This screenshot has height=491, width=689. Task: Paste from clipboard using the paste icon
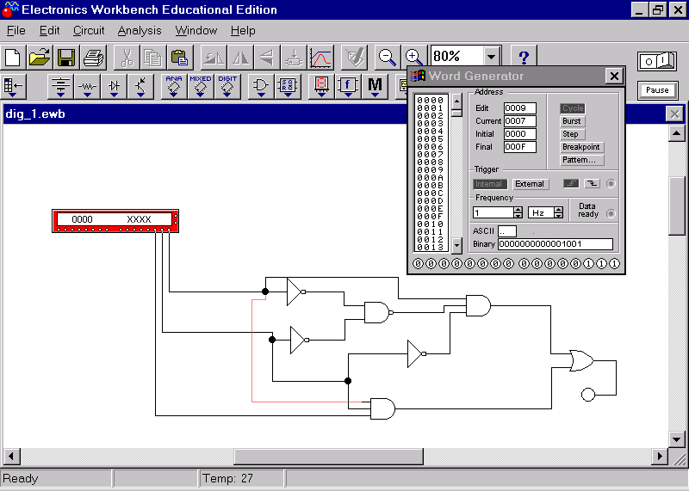click(180, 58)
